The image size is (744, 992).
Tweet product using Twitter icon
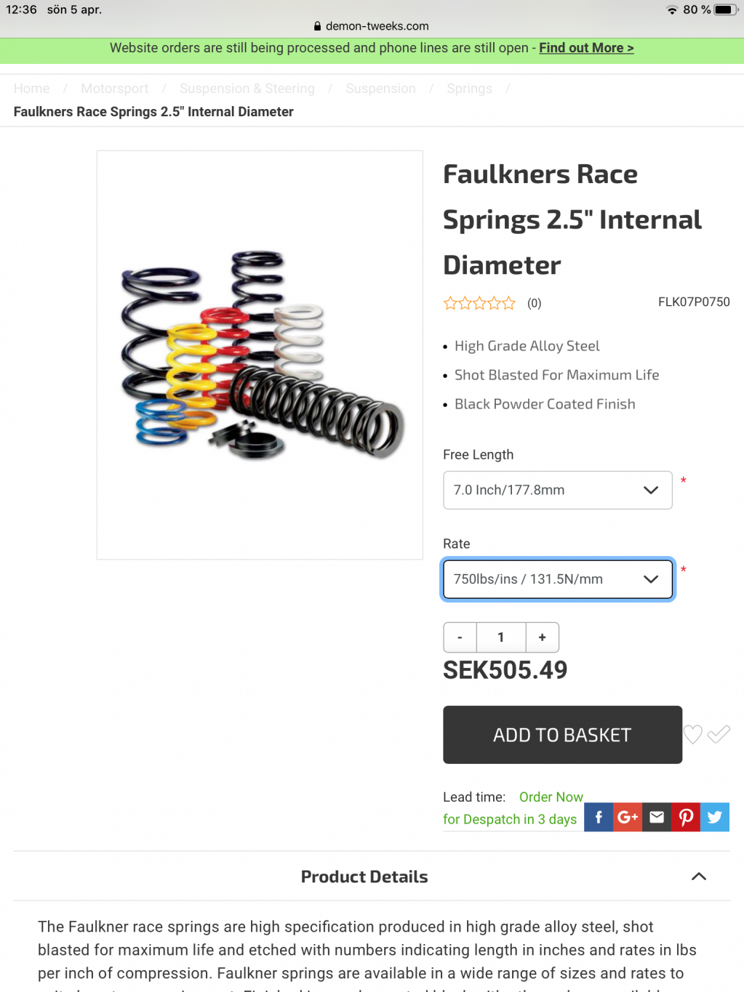pyautogui.click(x=715, y=817)
